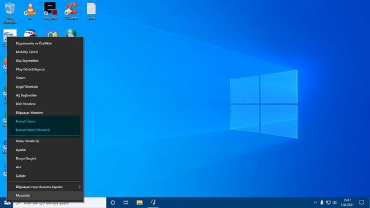The image size is (370, 208).
Task: Select the VLC cone desktop shortcut
Action: tap(30, 11)
